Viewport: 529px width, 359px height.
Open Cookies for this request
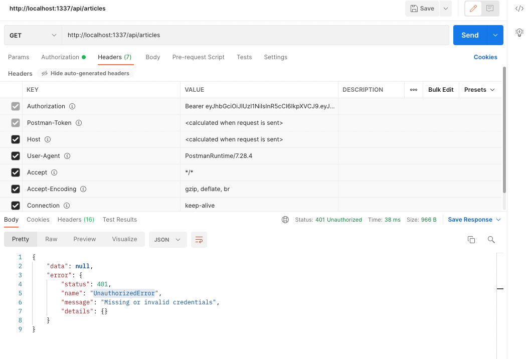click(x=485, y=57)
